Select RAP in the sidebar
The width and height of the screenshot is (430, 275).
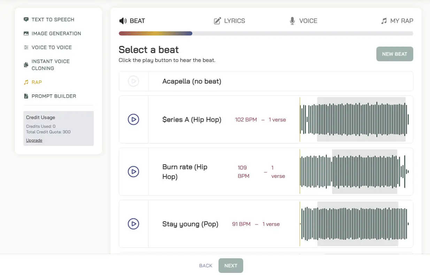37,82
